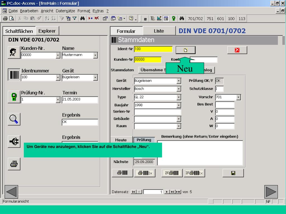286x214 pixels.
Task: Click the first Find binoculars icon
Action: 82,18
